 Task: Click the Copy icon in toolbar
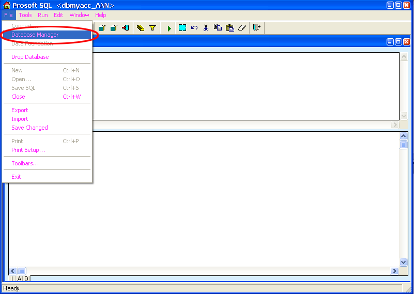click(218, 28)
